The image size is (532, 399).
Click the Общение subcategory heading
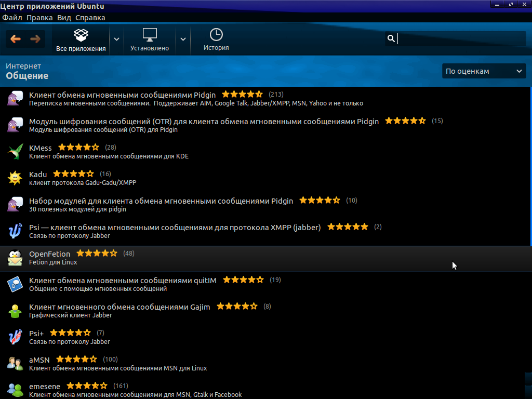point(27,76)
